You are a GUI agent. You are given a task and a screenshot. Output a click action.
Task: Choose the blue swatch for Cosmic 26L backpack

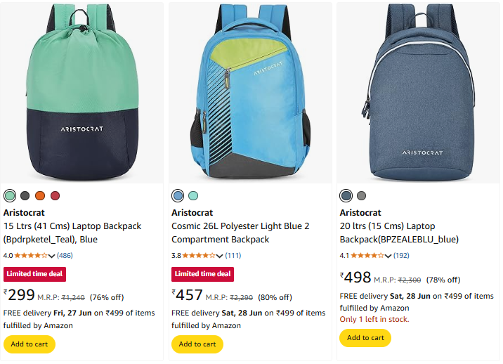[x=178, y=195]
